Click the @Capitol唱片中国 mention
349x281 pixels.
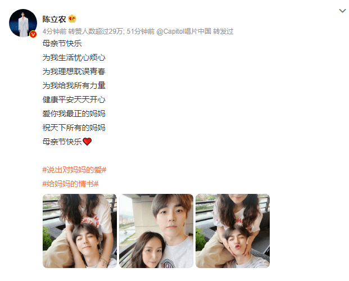click(184, 31)
